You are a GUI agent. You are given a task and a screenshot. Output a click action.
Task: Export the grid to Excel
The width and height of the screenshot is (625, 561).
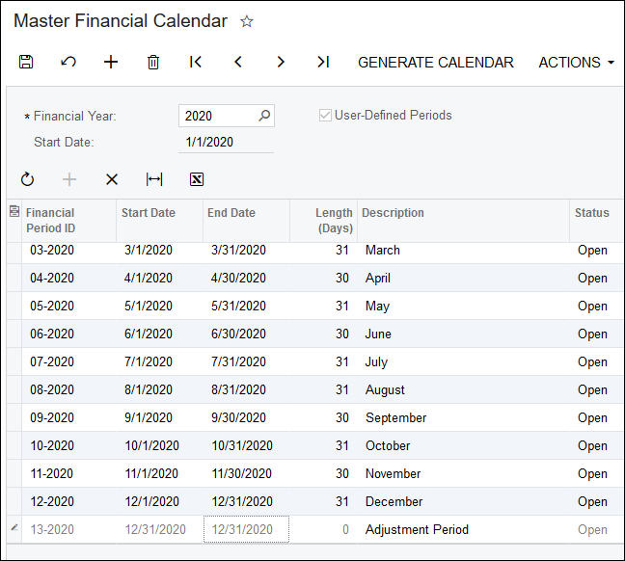pos(197,179)
